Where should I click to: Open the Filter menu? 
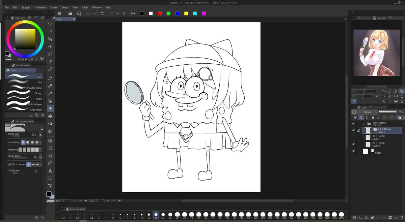(x=85, y=7)
